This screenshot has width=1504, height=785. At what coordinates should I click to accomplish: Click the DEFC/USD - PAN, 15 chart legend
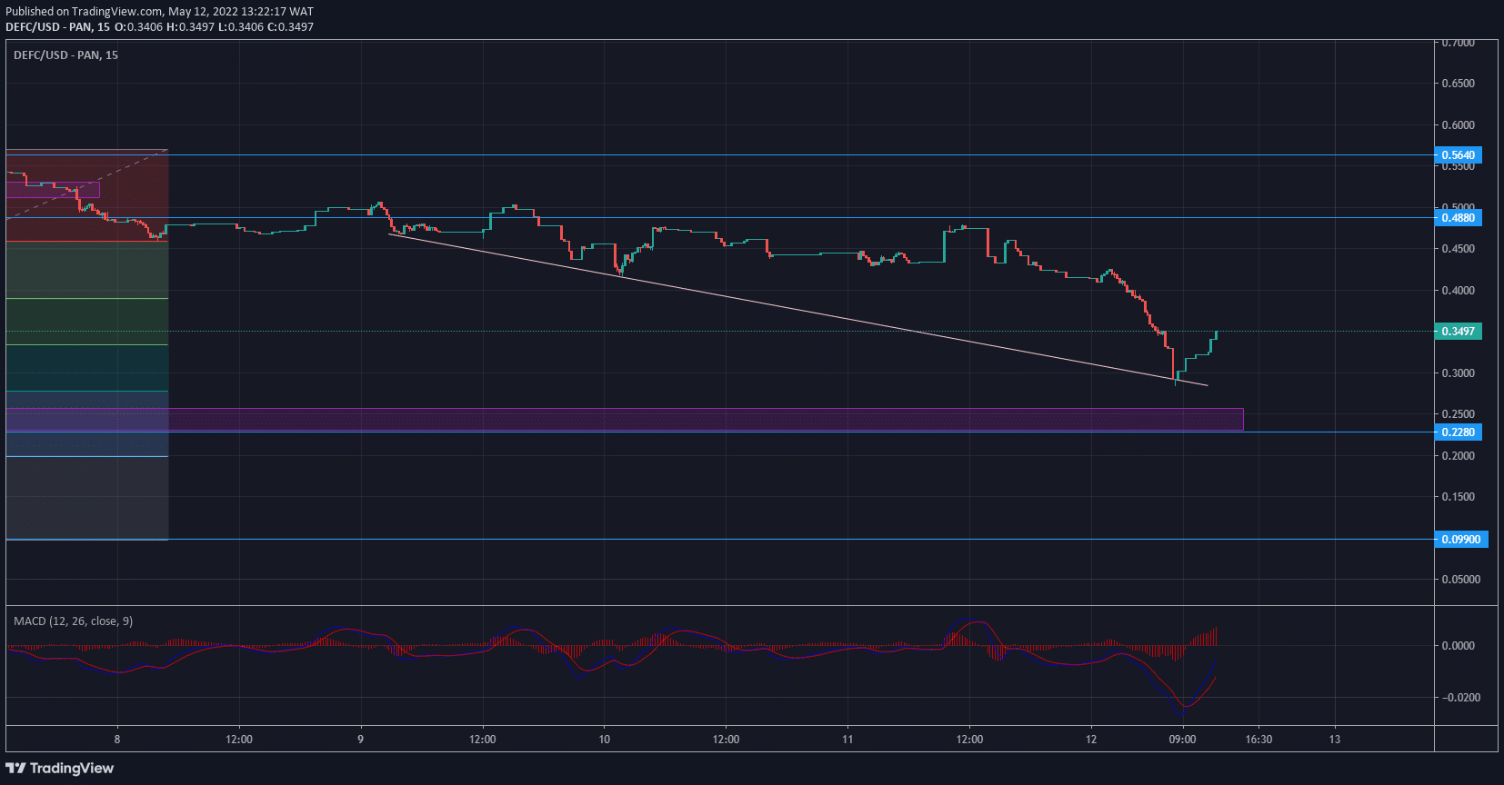(65, 55)
